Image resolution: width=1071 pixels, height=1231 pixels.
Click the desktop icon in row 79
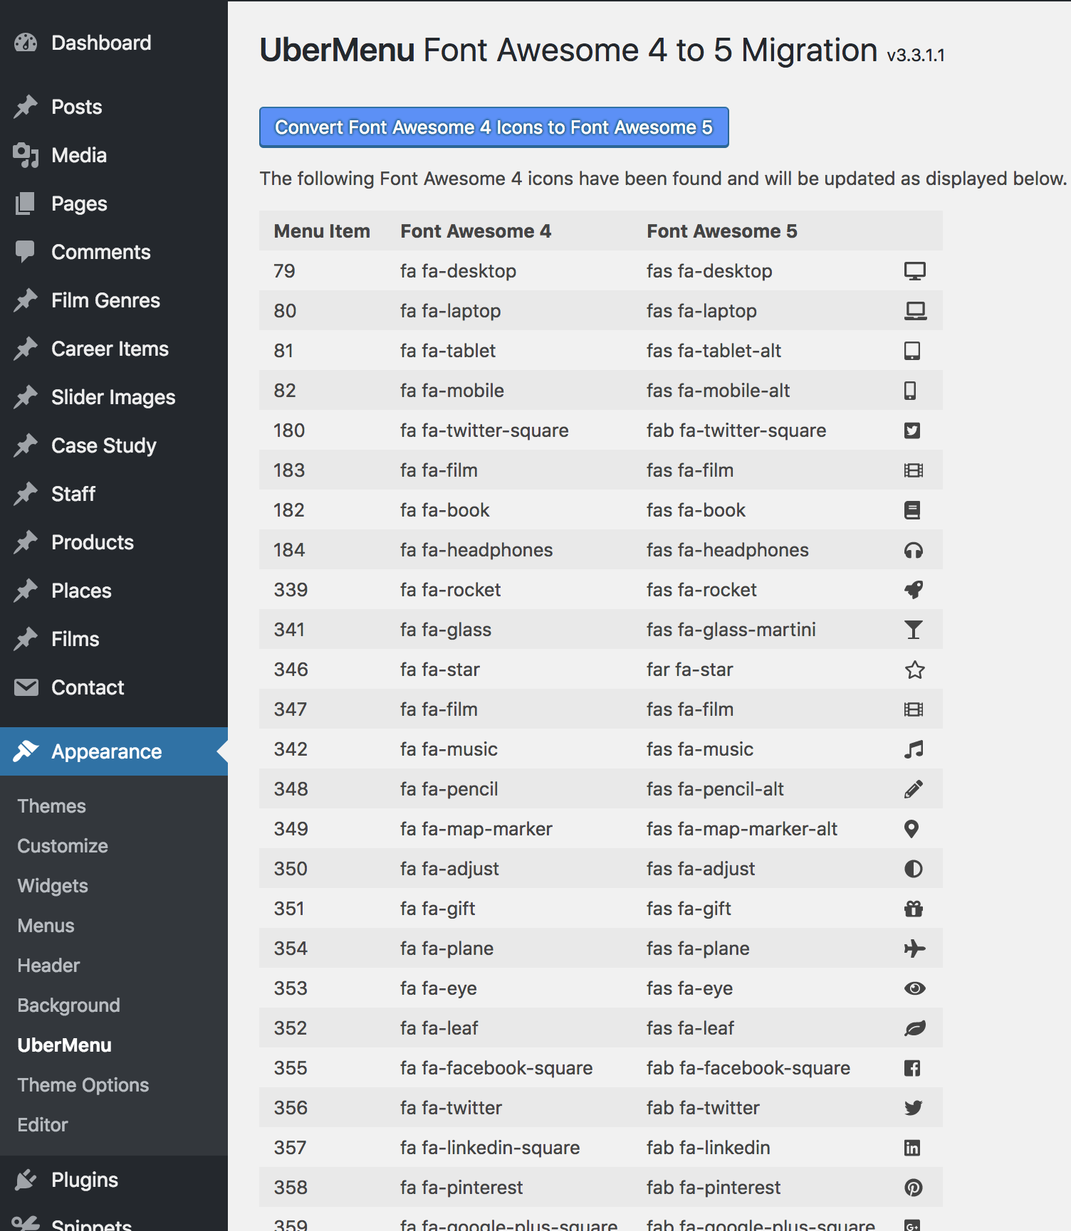(914, 271)
